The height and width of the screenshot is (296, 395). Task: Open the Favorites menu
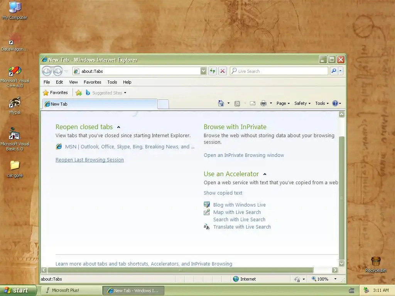click(x=93, y=82)
